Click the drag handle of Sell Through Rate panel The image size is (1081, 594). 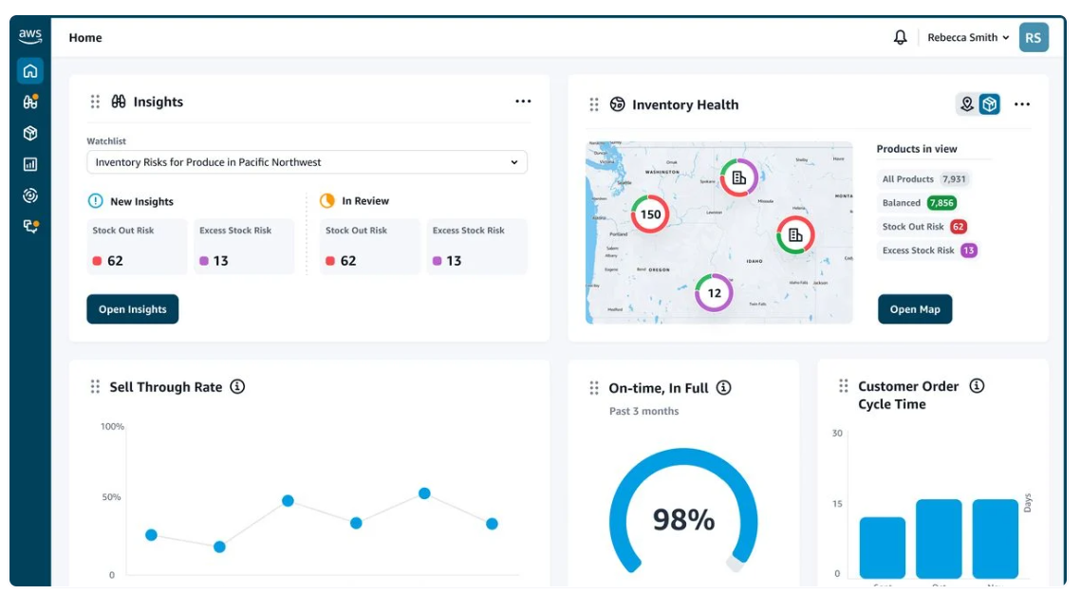point(95,386)
